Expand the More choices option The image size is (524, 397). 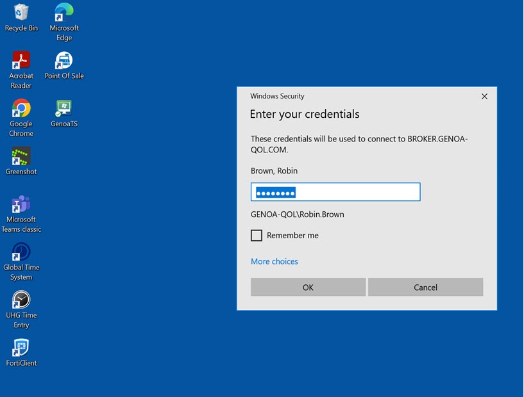pos(275,261)
